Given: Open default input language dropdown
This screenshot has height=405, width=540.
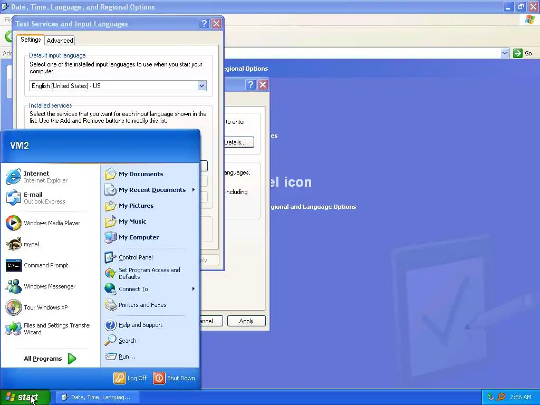Looking at the screenshot, I should [202, 86].
